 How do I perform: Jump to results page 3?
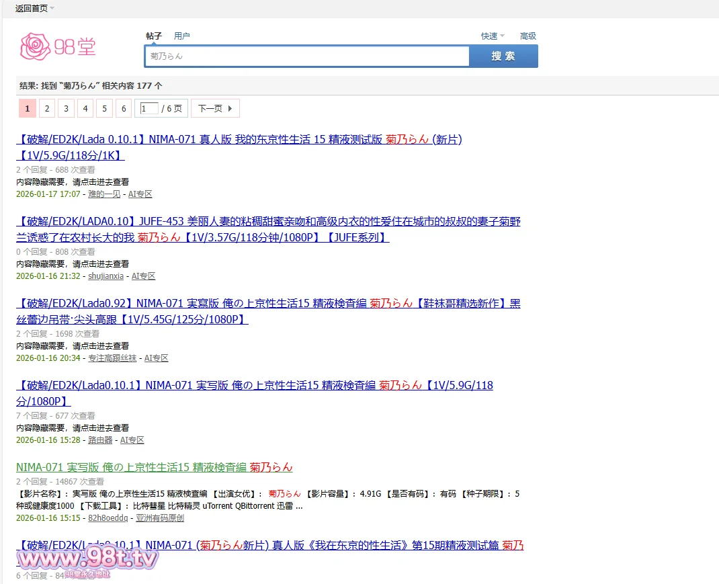66,108
